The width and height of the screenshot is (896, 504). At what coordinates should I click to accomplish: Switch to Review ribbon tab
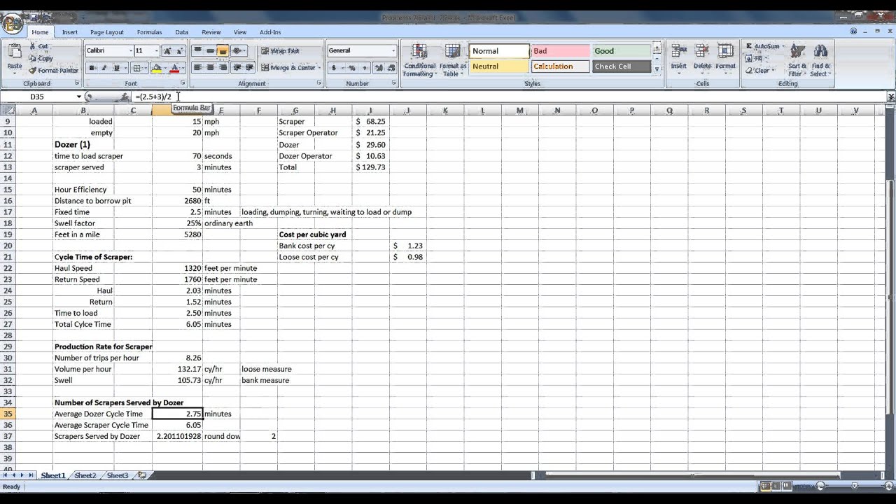click(x=211, y=32)
